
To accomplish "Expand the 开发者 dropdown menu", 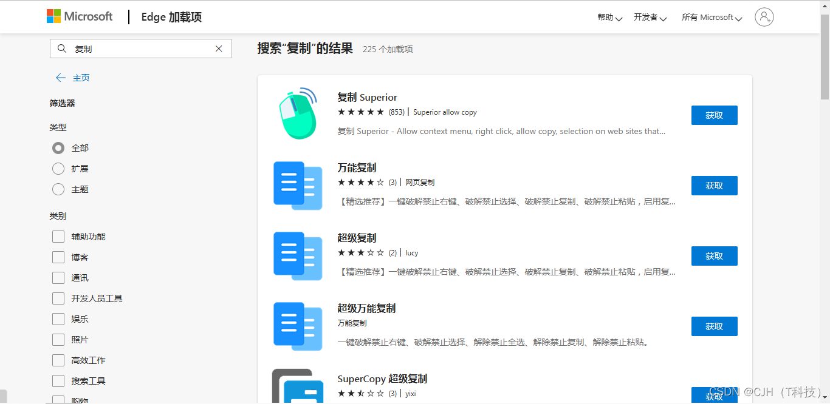I will (x=650, y=18).
